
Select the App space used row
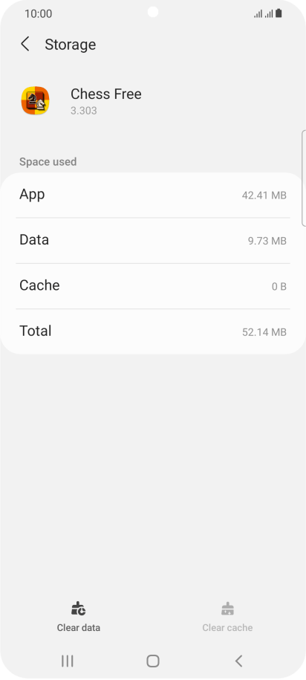[x=153, y=195]
